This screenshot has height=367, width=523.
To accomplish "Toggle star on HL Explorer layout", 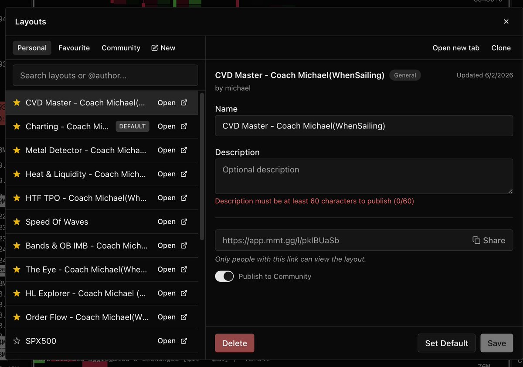I will tap(17, 293).
